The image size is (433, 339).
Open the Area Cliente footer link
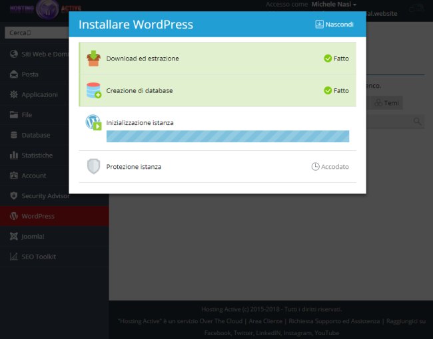[265, 321]
